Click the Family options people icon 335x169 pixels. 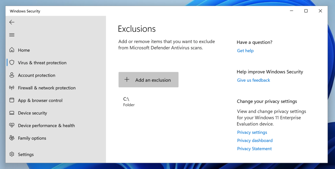(x=12, y=138)
